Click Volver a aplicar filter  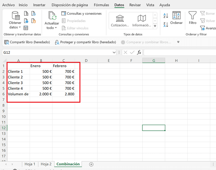pyautogui.click(x=208, y=21)
